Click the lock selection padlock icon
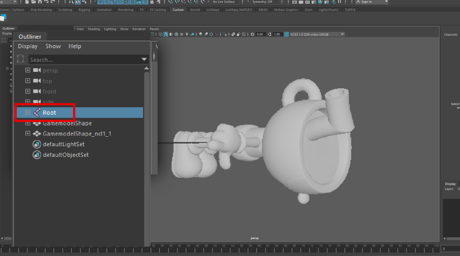 coord(152,2)
